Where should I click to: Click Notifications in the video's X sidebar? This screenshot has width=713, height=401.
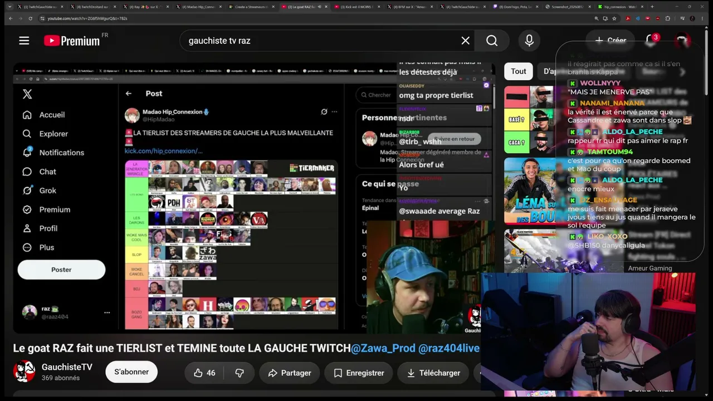(x=62, y=153)
